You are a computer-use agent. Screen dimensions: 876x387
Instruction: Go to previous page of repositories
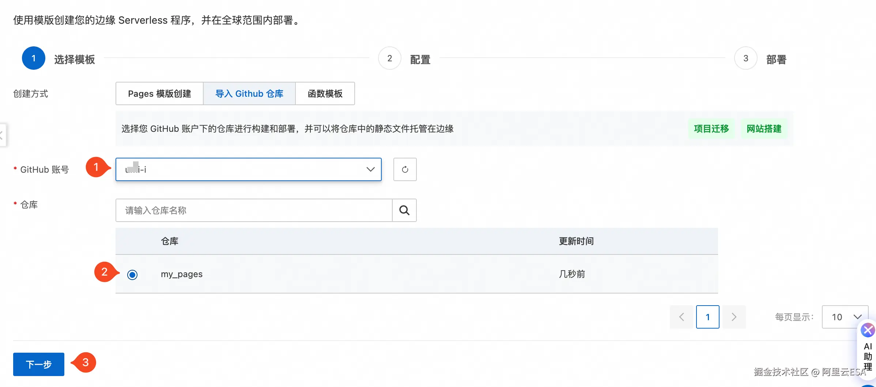[681, 317]
